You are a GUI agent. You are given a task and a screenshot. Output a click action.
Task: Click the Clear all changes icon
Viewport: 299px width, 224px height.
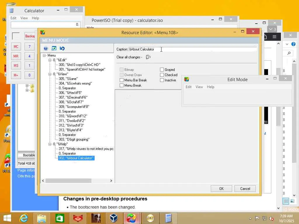tap(148, 57)
